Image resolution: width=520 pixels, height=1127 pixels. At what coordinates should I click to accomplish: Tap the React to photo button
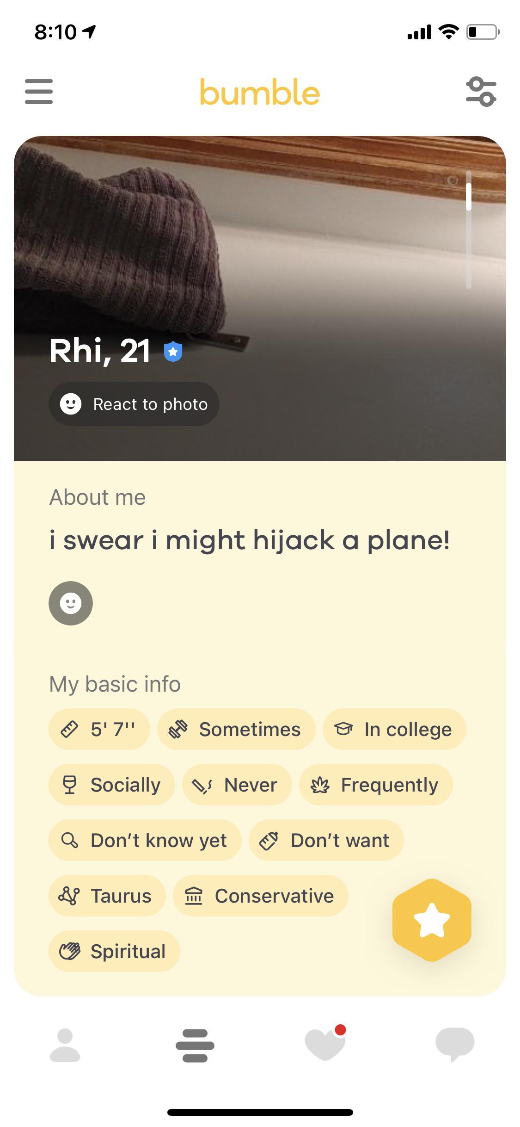134,404
